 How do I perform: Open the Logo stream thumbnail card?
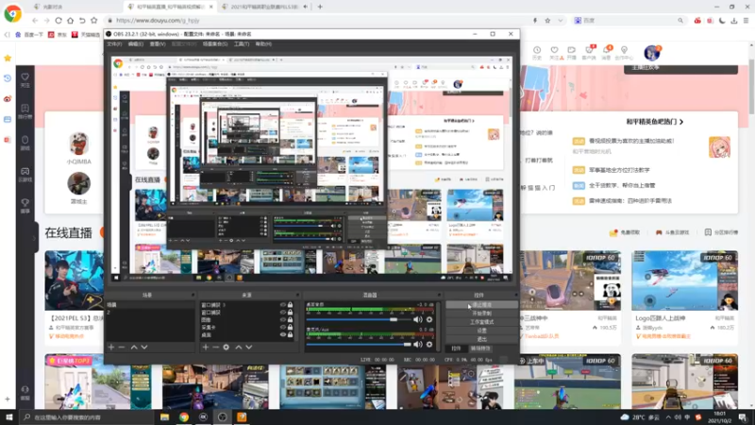684,280
